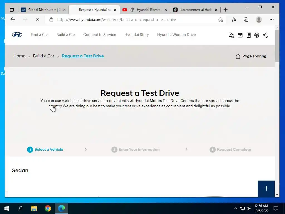Open the Windows notification center
Screen dimensions: 285x214
[276, 208]
